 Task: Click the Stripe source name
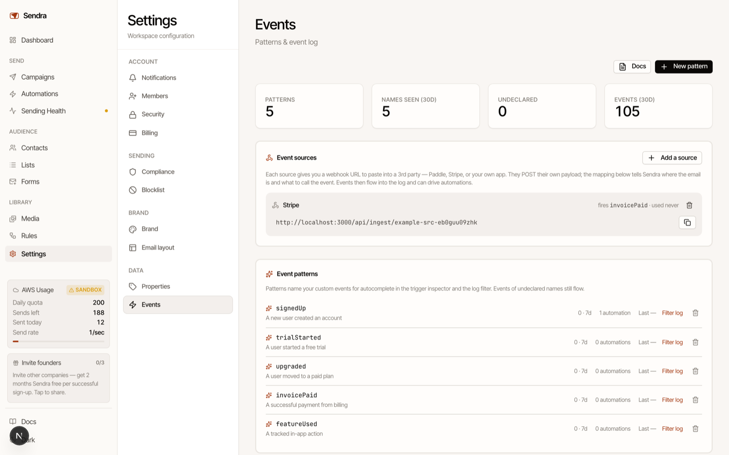coord(291,205)
